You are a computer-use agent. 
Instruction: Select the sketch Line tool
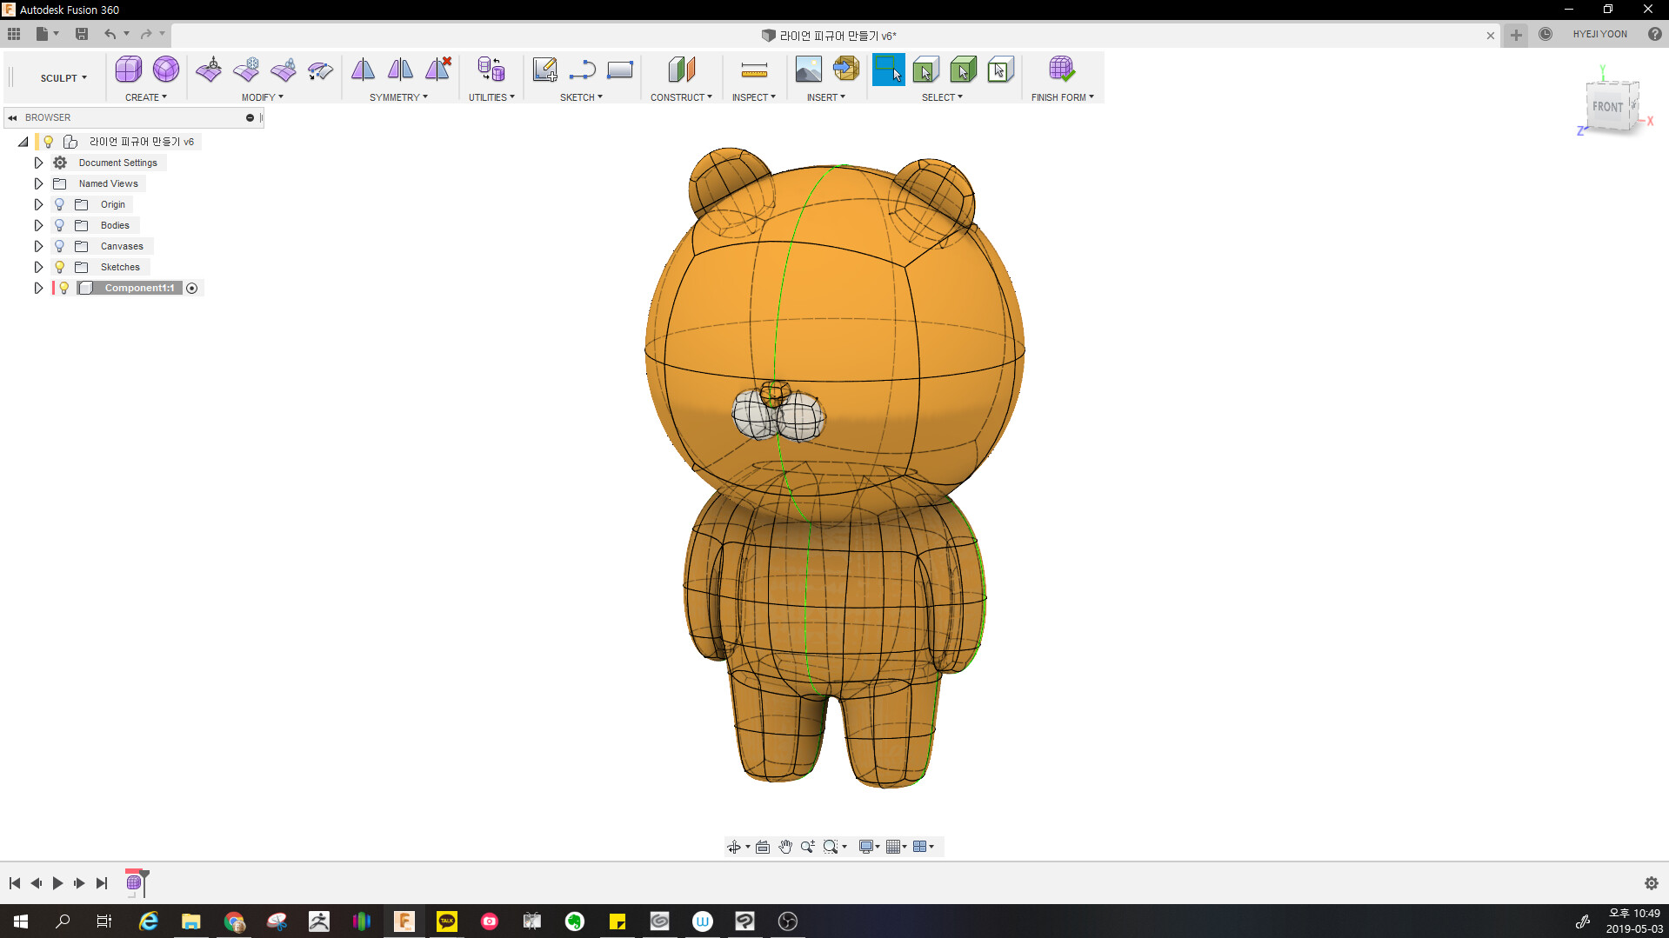coord(582,70)
